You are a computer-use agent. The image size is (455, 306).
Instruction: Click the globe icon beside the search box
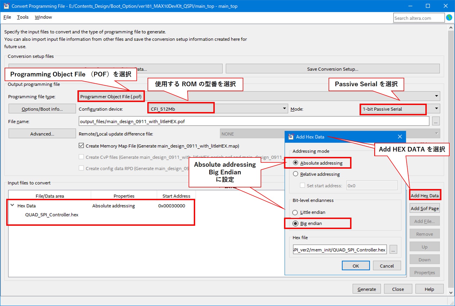(449, 18)
